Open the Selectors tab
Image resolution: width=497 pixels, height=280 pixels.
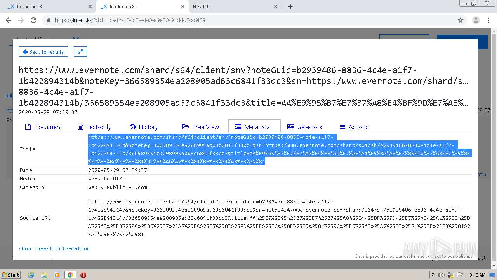[305, 127]
